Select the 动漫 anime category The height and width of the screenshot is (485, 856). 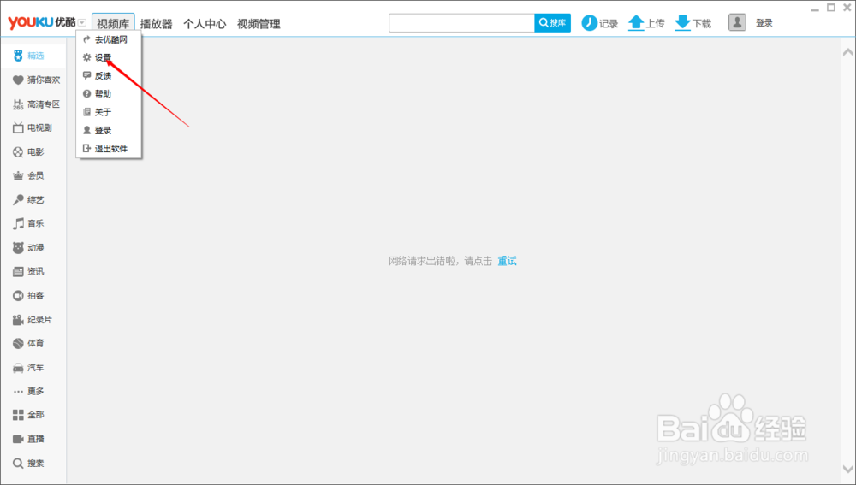[x=28, y=248]
